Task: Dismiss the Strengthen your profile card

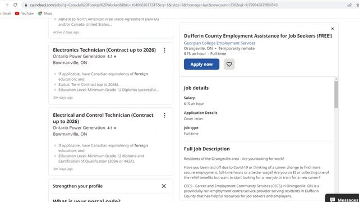Action: point(164,186)
